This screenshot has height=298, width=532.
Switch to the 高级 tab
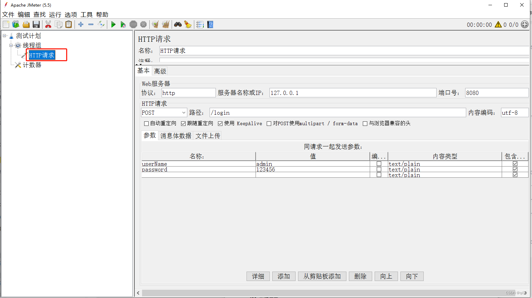[160, 71]
